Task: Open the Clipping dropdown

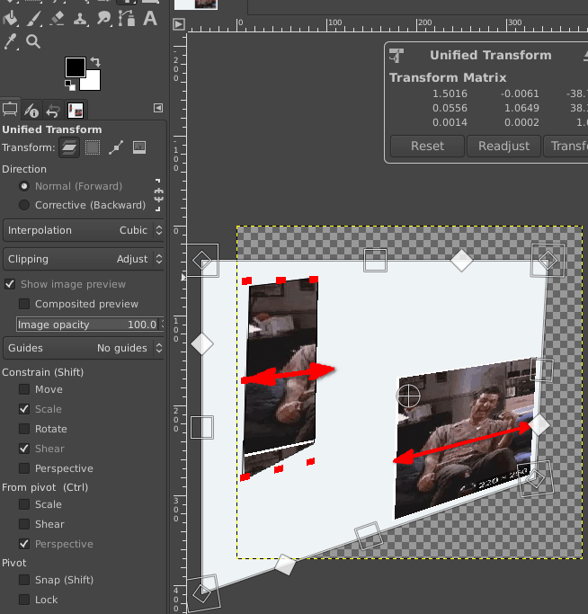Action: (84, 259)
